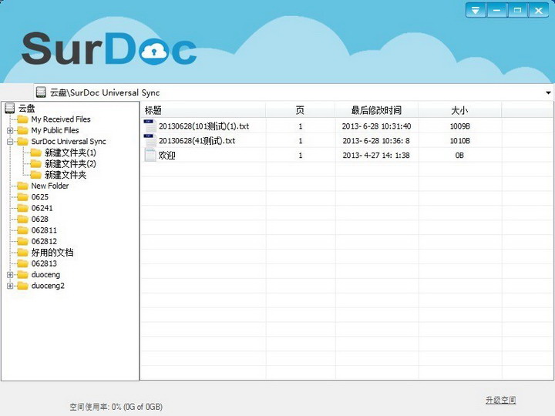Collapse the SurDoc Universal Sync node
Screen dimensions: 555x416
(10, 142)
